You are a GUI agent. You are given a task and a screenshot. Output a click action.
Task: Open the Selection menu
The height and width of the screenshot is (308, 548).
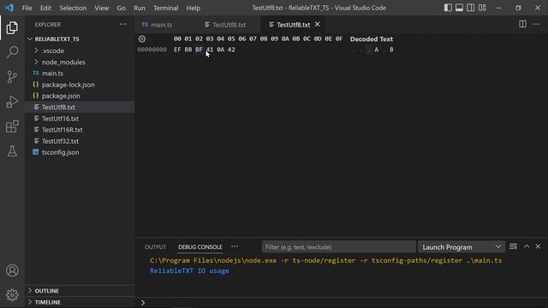(73, 8)
